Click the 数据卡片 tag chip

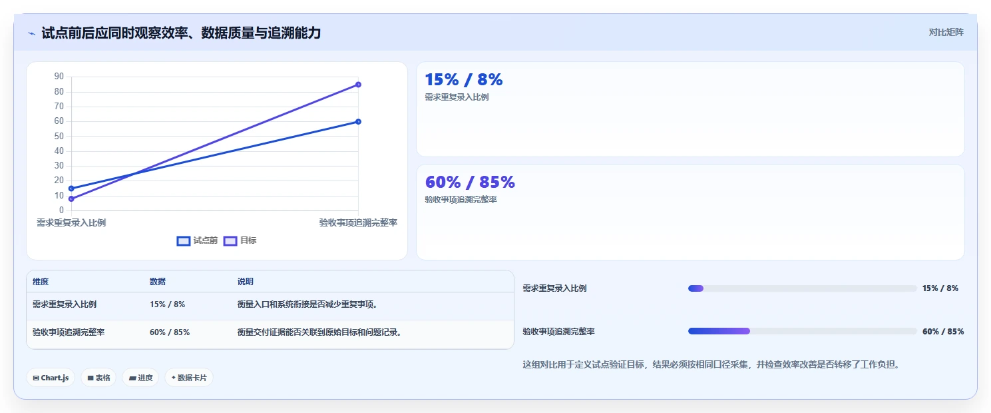[189, 378]
